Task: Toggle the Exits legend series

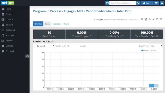Action: 154,50
